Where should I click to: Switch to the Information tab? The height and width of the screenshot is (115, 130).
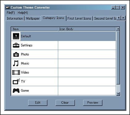click(x=15, y=18)
